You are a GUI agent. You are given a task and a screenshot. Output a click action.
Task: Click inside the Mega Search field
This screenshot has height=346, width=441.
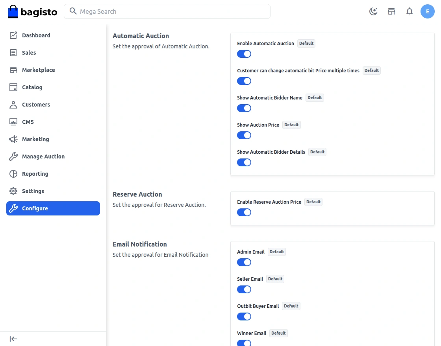(167, 11)
